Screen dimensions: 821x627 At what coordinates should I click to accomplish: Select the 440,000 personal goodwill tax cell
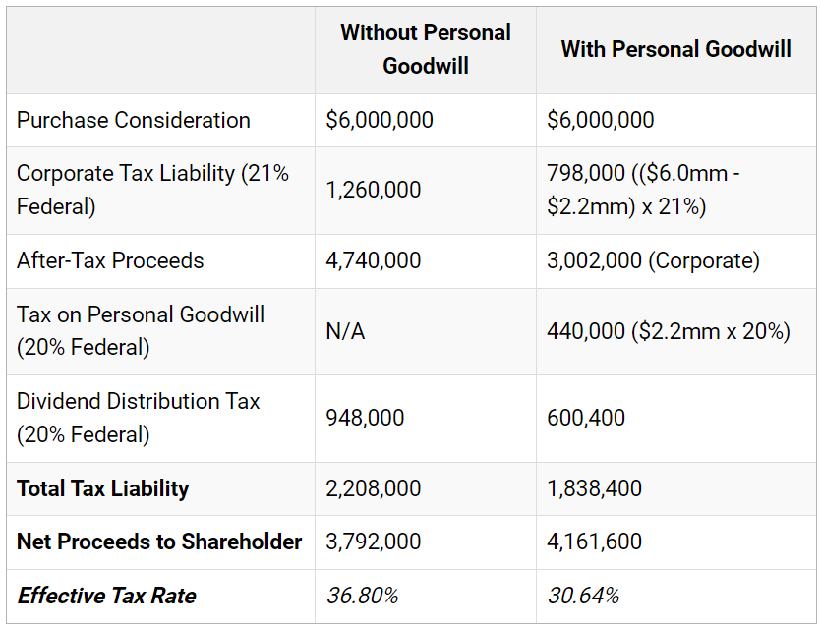(669, 332)
